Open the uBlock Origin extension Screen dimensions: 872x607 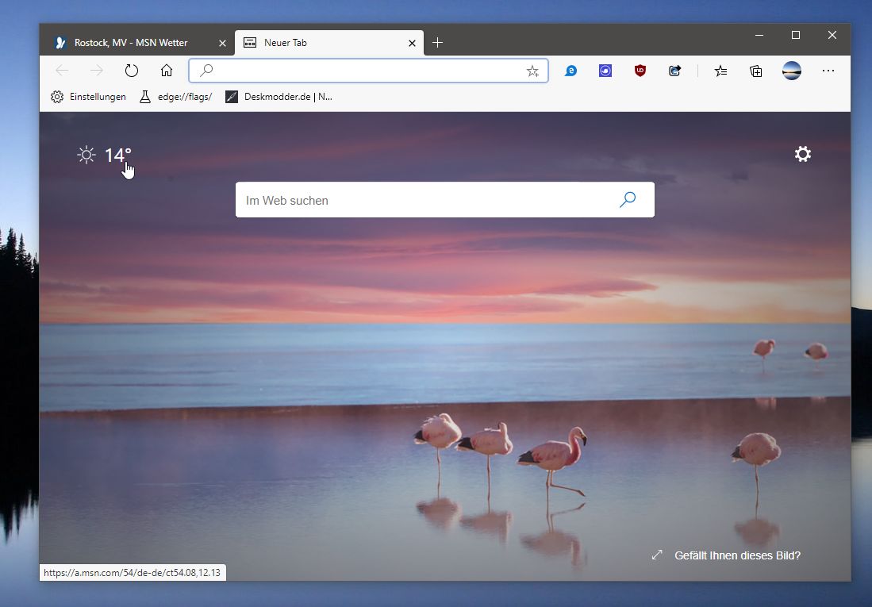pos(640,71)
